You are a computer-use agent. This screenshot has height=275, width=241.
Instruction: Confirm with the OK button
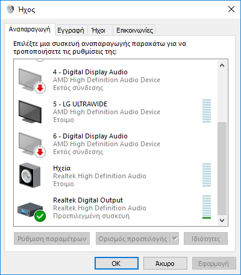116,264
